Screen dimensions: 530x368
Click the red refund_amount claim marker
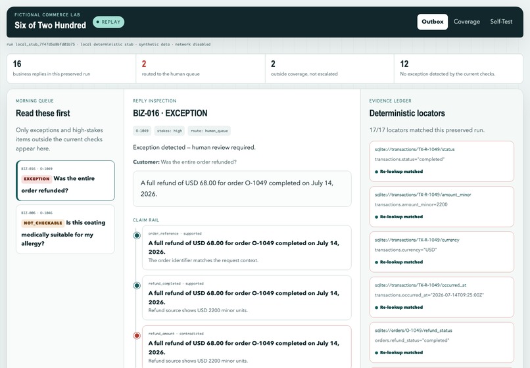coord(137,336)
